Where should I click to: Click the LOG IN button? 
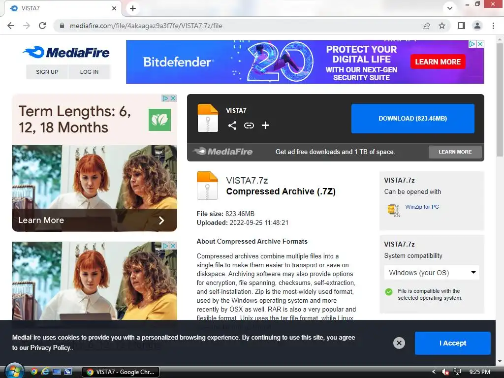[90, 72]
